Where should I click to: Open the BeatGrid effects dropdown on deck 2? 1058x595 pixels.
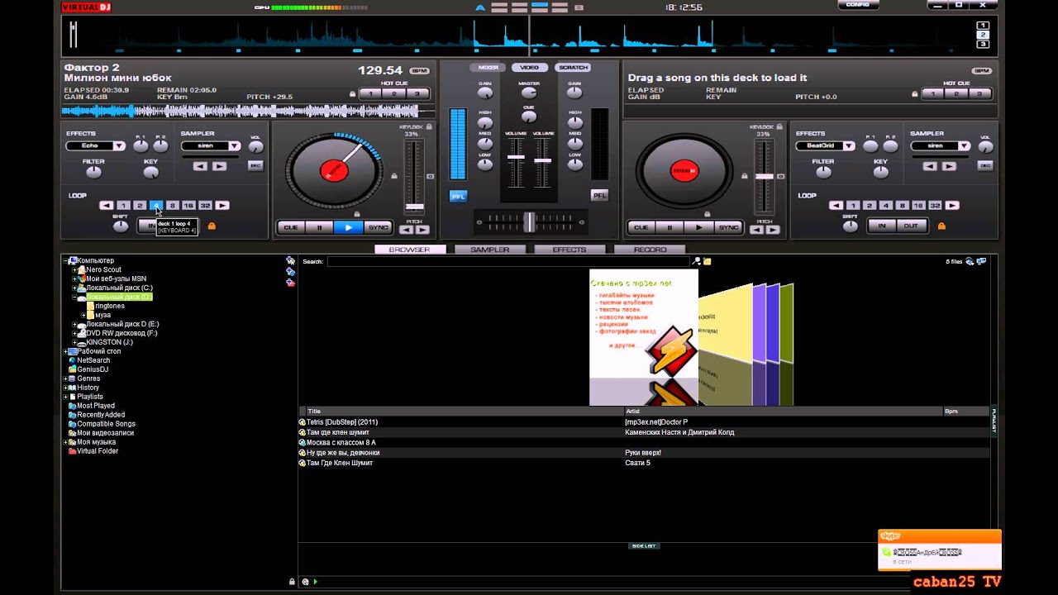pos(848,146)
